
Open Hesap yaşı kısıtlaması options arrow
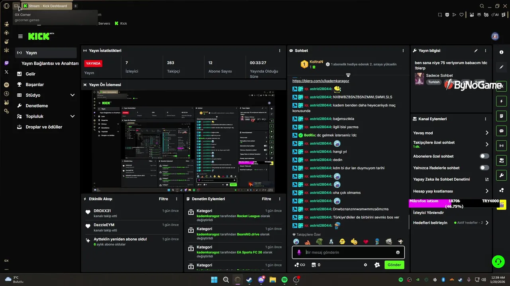pyautogui.click(x=486, y=191)
